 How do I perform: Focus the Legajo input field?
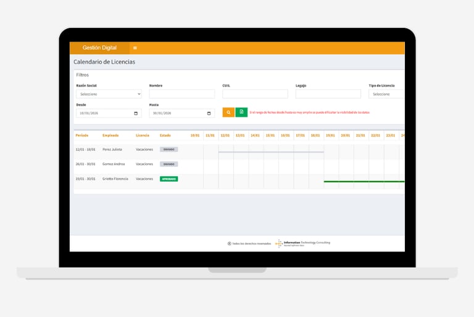(x=328, y=94)
